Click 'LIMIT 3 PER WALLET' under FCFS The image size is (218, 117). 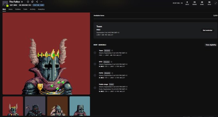click(117, 78)
